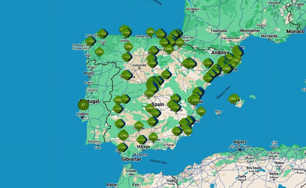Image resolution: width=306 pixels, height=188 pixels.
Task: Click the Batna city label
Action: (x=280, y=163)
